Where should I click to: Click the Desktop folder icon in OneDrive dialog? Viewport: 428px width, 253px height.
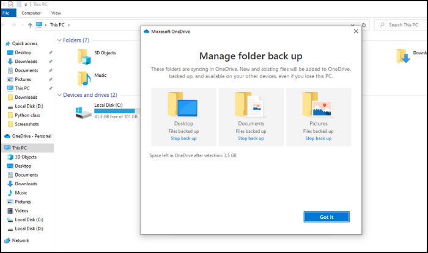183,104
